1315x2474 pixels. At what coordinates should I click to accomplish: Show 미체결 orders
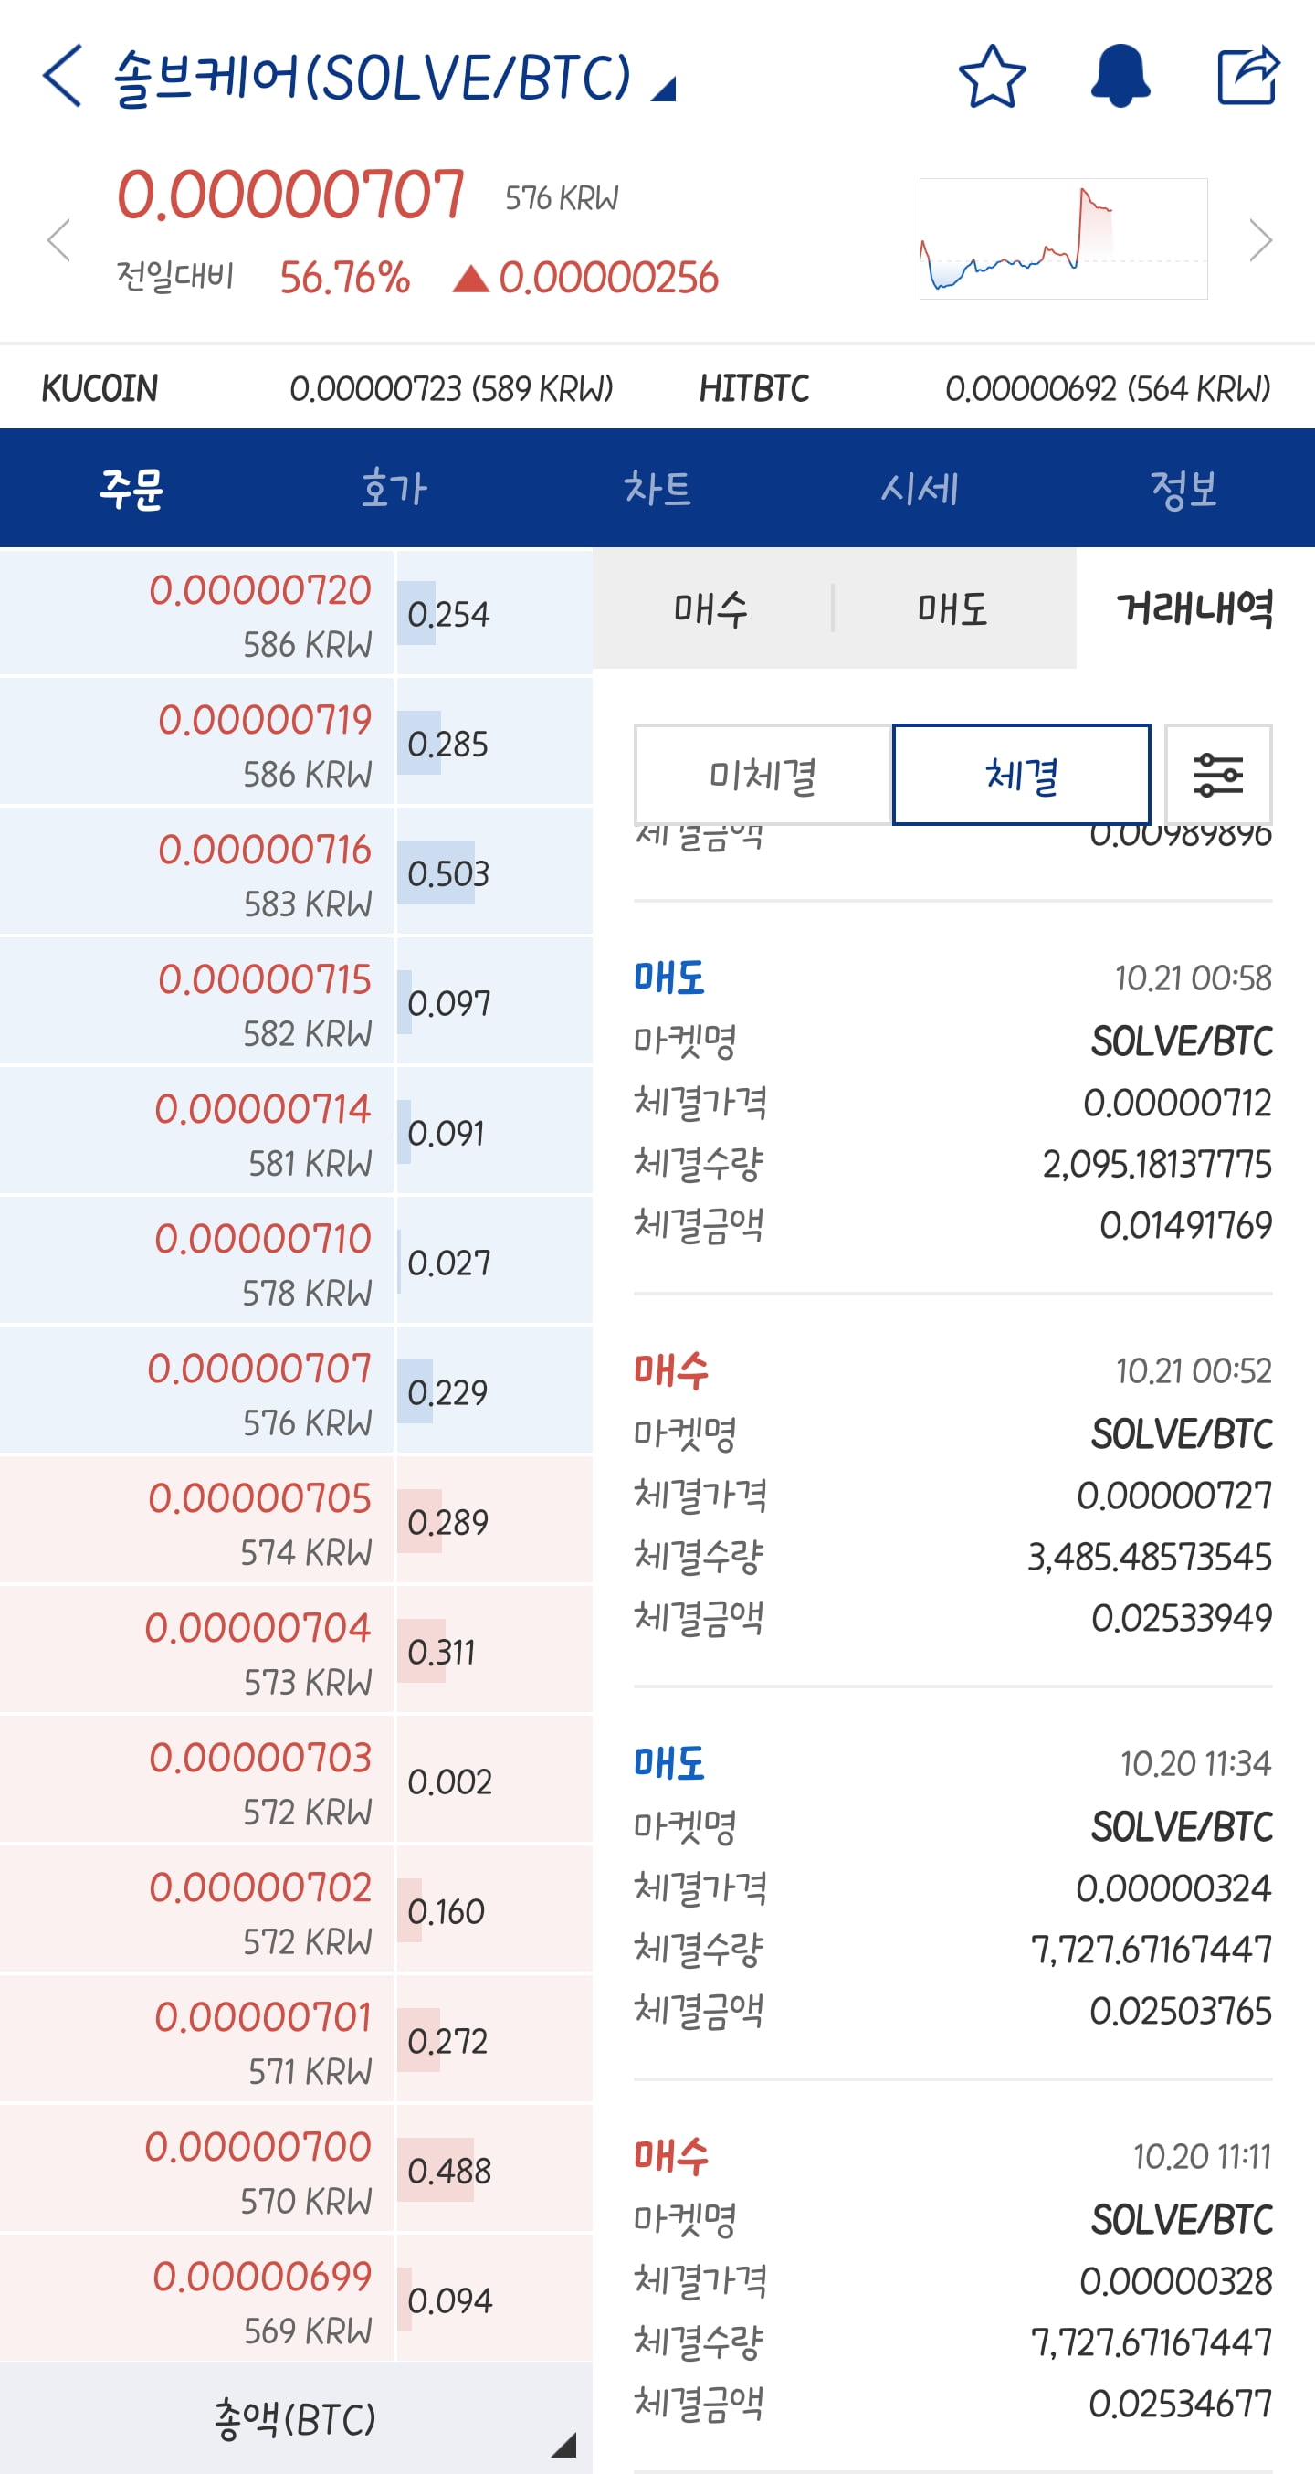(x=763, y=774)
